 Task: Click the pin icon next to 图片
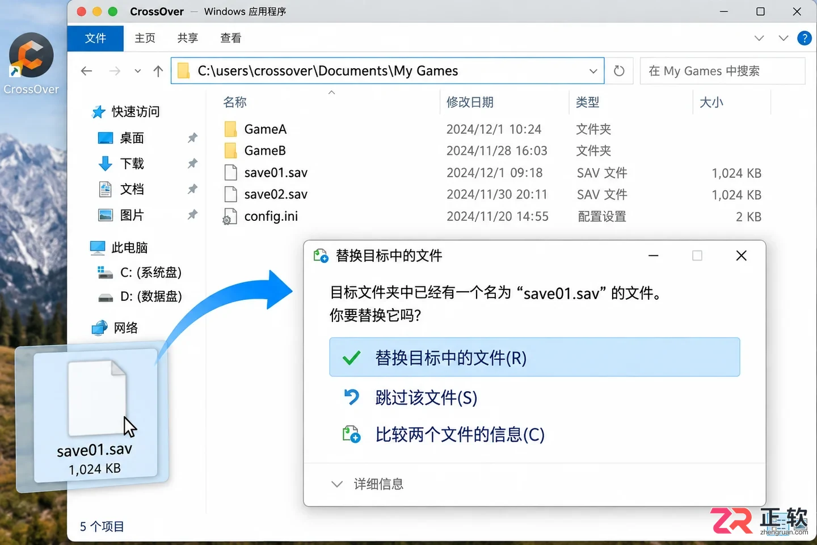tap(193, 215)
